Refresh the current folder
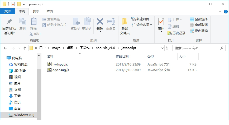Viewport: 229px width, 125px height. (x=167, y=48)
